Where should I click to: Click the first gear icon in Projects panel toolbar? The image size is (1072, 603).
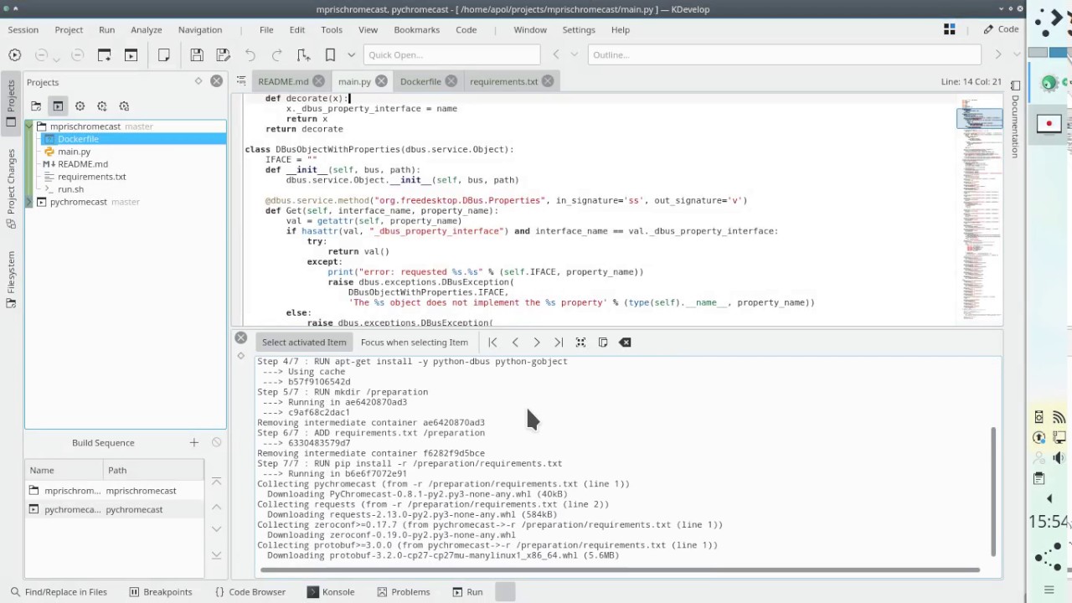click(x=80, y=106)
